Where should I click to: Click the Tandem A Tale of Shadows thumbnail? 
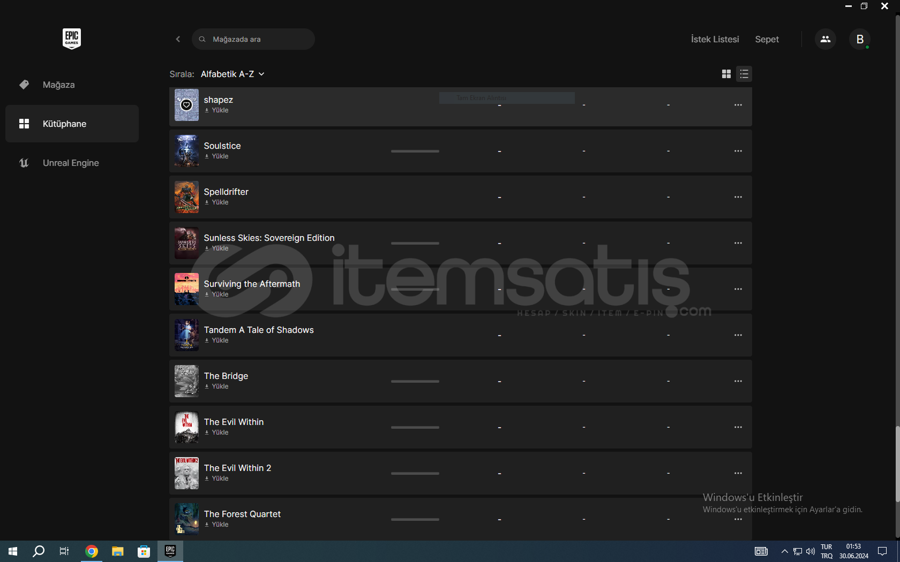tap(186, 335)
